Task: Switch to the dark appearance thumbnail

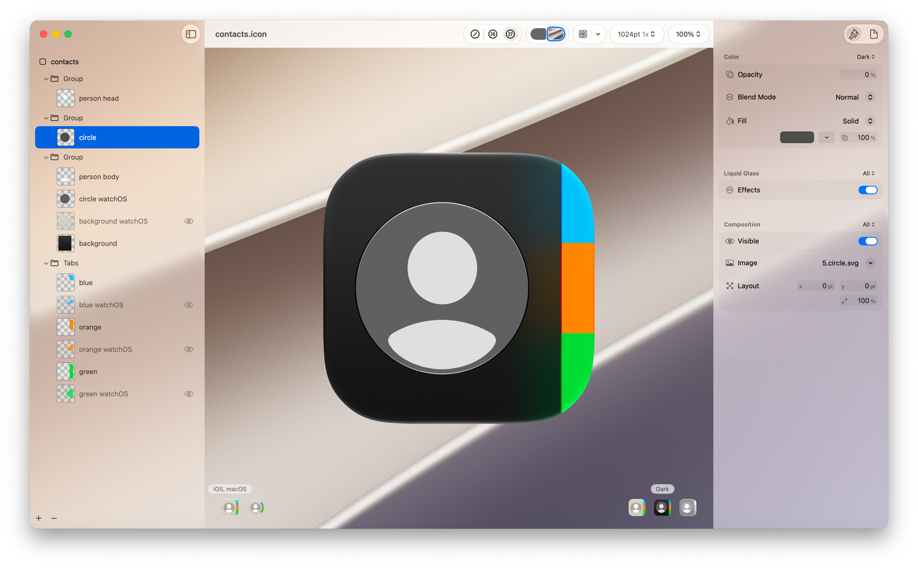Action: [x=662, y=508]
